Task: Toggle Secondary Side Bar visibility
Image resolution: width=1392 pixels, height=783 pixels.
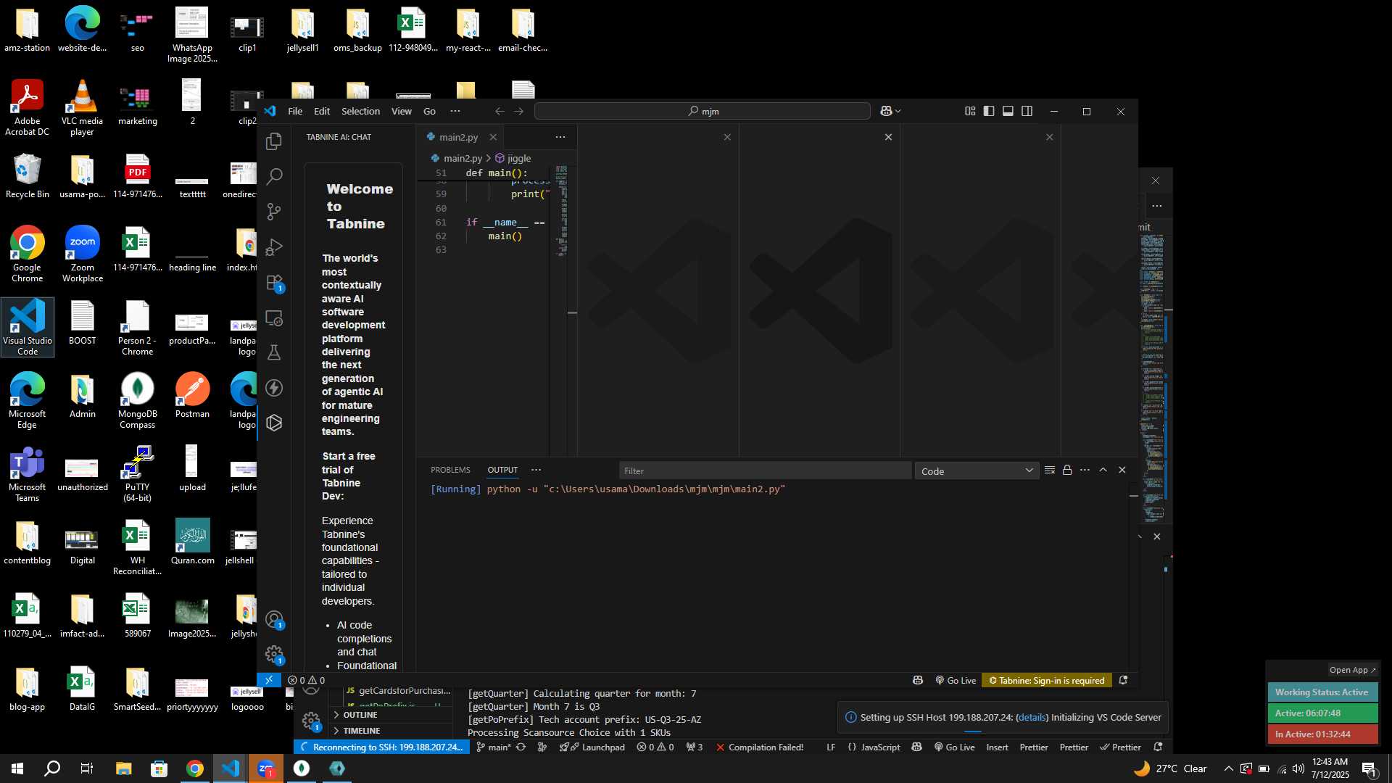Action: (1027, 111)
